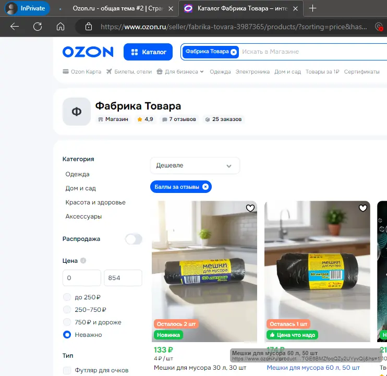Open Одежда in top navigation
The width and height of the screenshot is (387, 376).
[x=220, y=71]
